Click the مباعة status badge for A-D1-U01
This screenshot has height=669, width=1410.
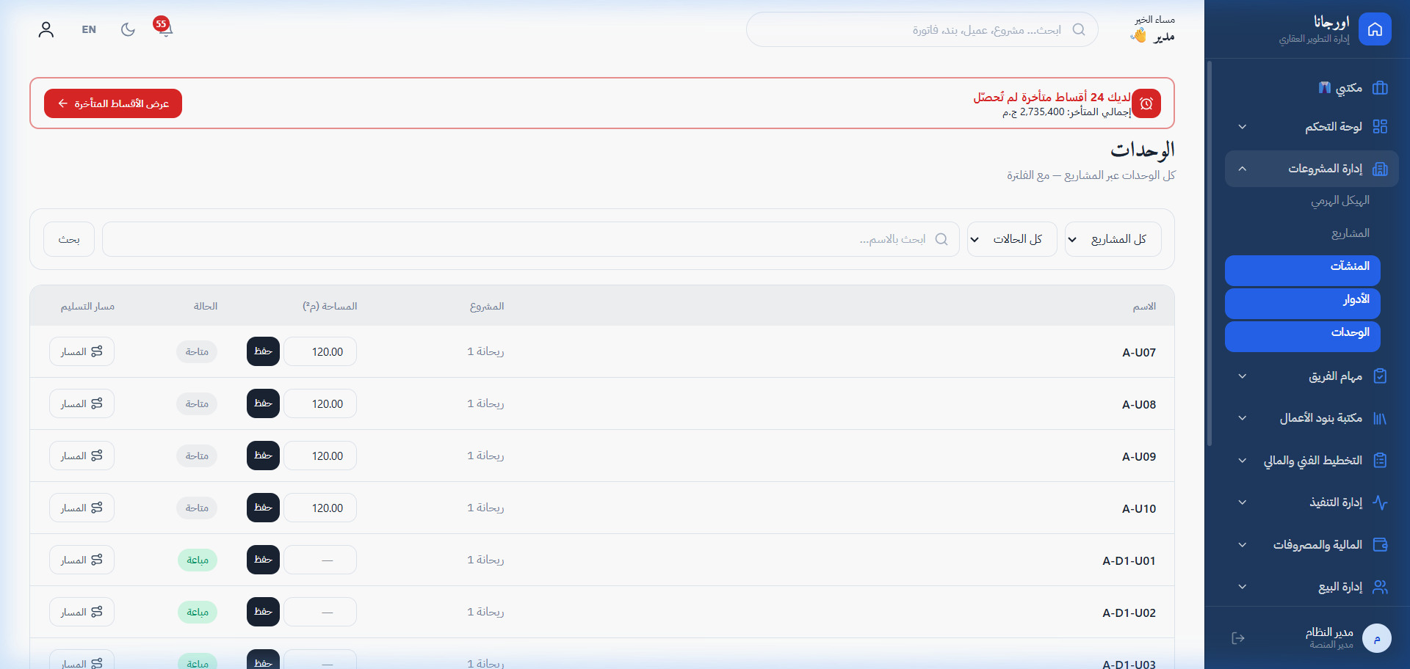click(x=198, y=560)
